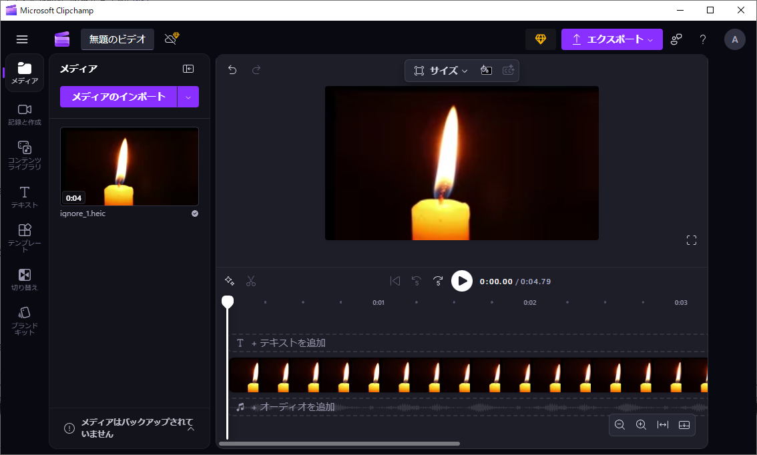Select the 切り替え transitions panel
The width and height of the screenshot is (757, 455).
[x=24, y=278]
